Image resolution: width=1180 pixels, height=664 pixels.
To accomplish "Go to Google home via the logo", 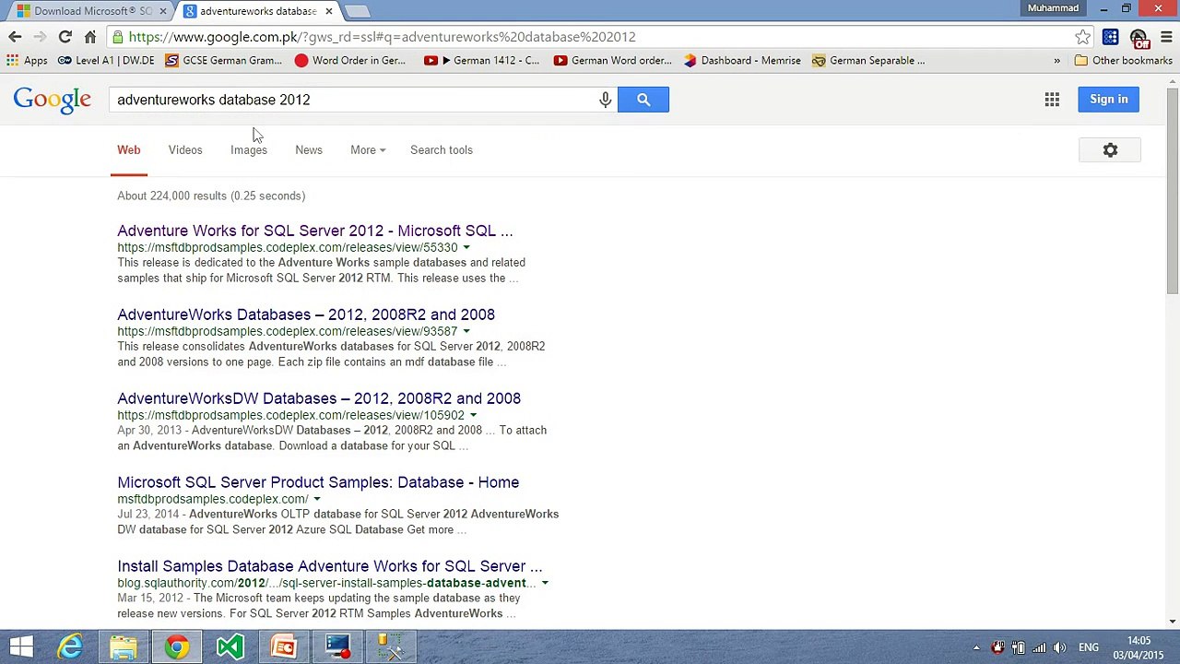I will tap(52, 101).
